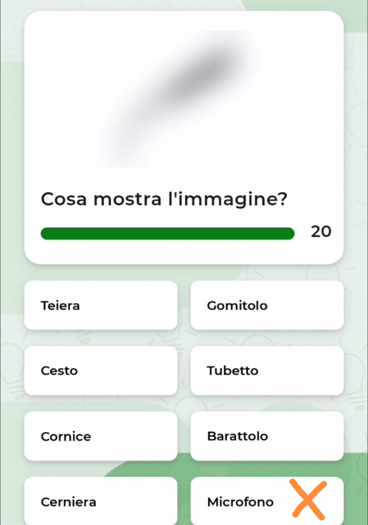
Task: Select the Teiera answer option
Action: click(101, 305)
